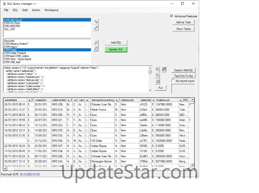Click the statuscode column header
The width and height of the screenshot is (259, 193).
129,100
